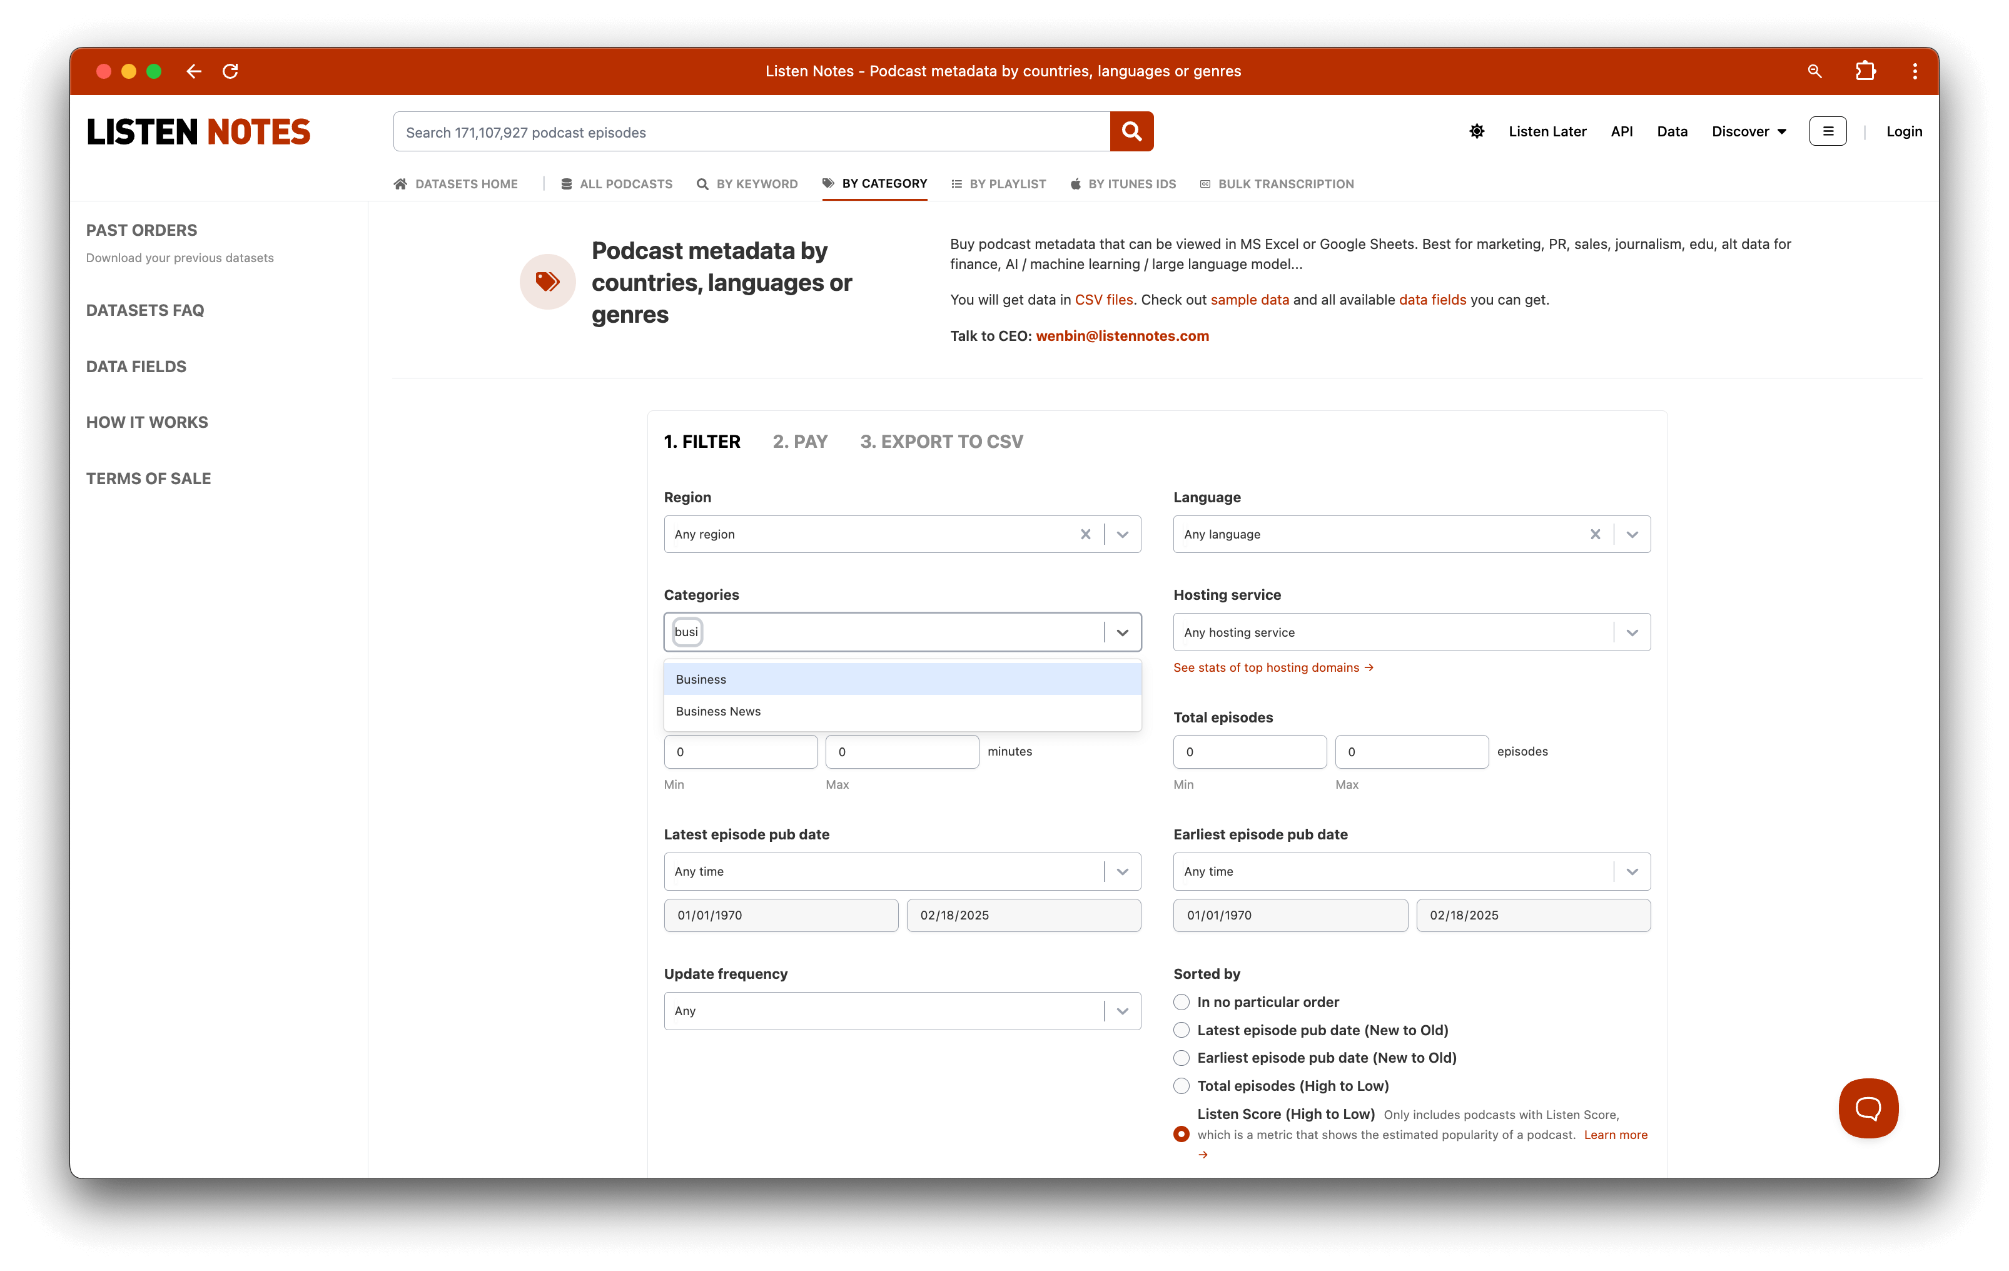2009x1271 pixels.
Task: Select By Category tab
Action: (874, 184)
